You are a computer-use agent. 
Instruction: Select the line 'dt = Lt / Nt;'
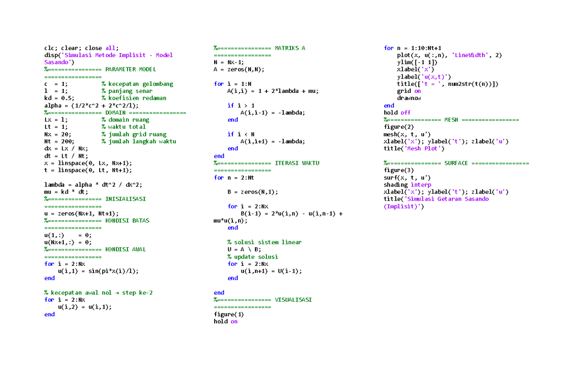point(66,156)
